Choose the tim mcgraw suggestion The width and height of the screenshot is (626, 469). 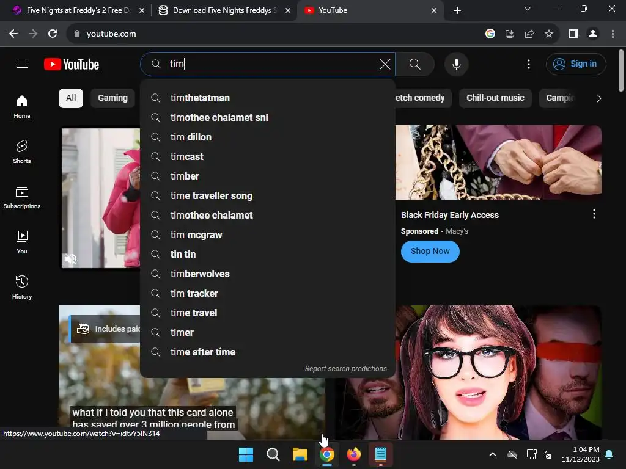pos(268,235)
